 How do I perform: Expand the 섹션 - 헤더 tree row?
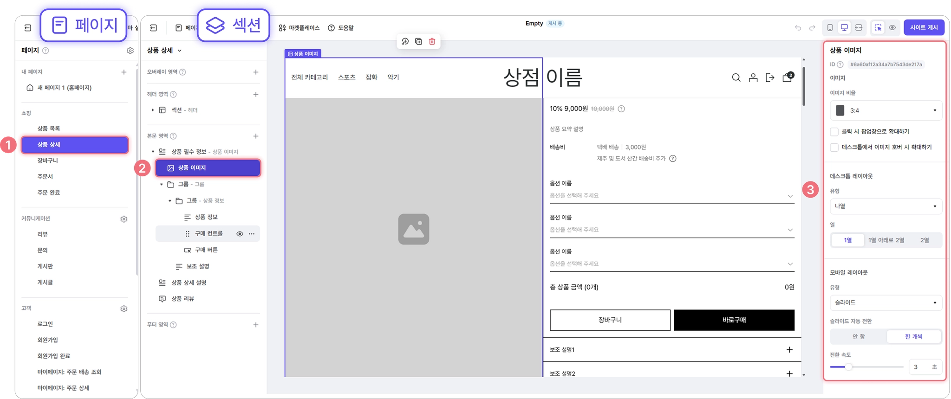tap(153, 110)
